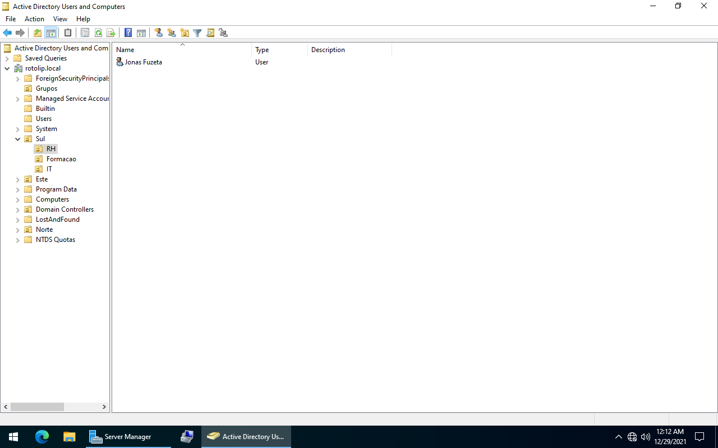Click the Find objects toolbar icon
The height and width of the screenshot is (448, 718).
point(210,33)
